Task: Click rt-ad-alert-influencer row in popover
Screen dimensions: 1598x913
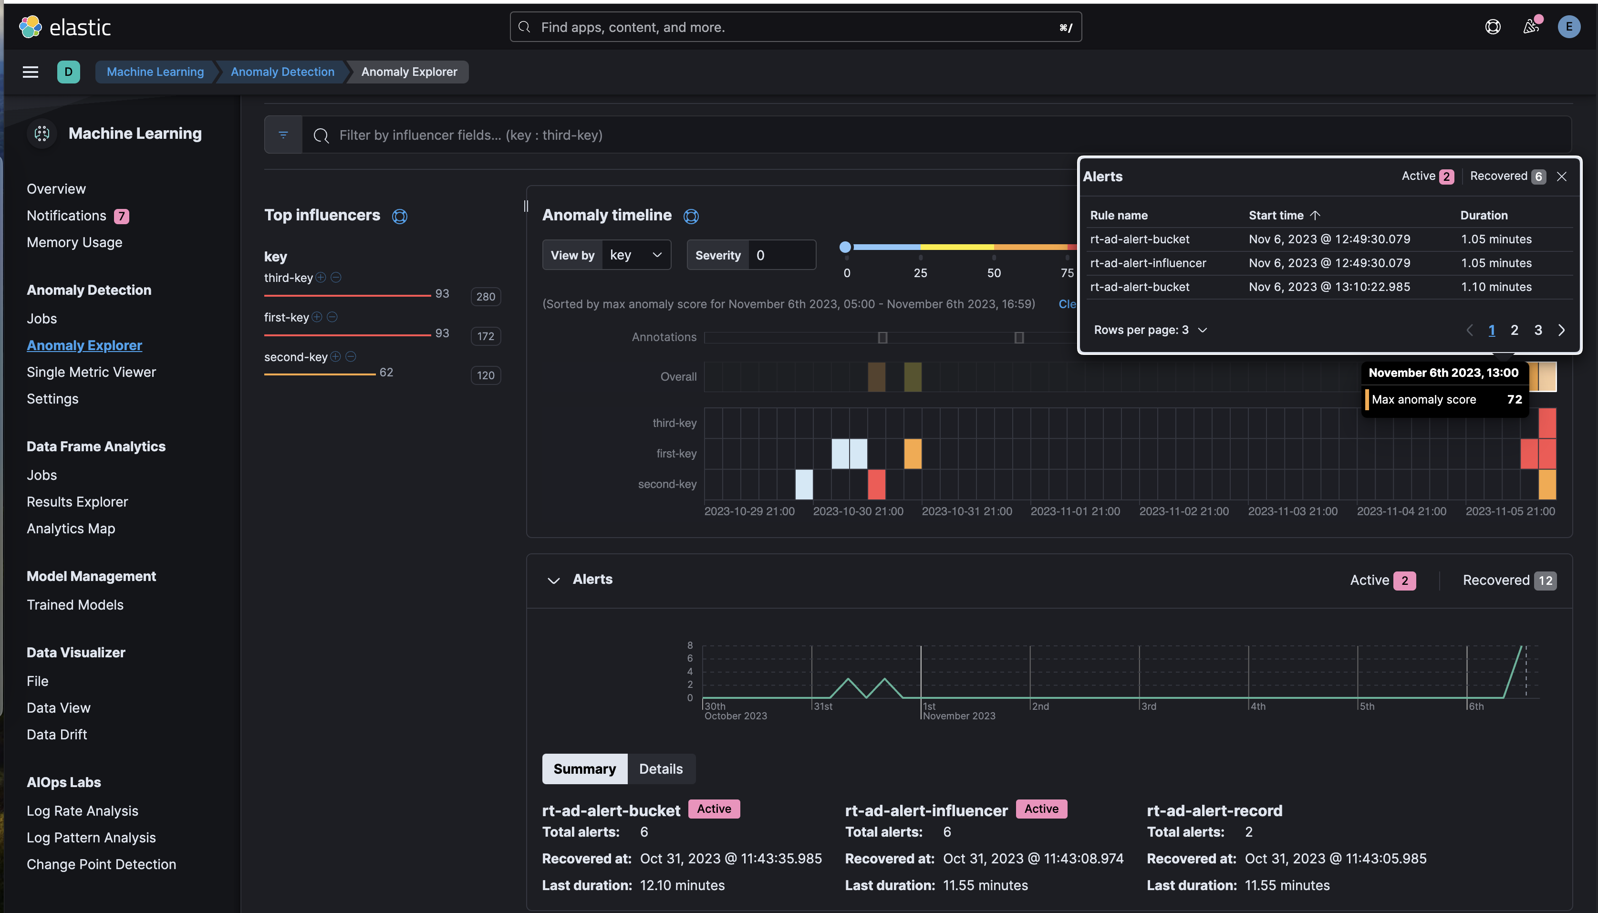Action: point(1329,263)
